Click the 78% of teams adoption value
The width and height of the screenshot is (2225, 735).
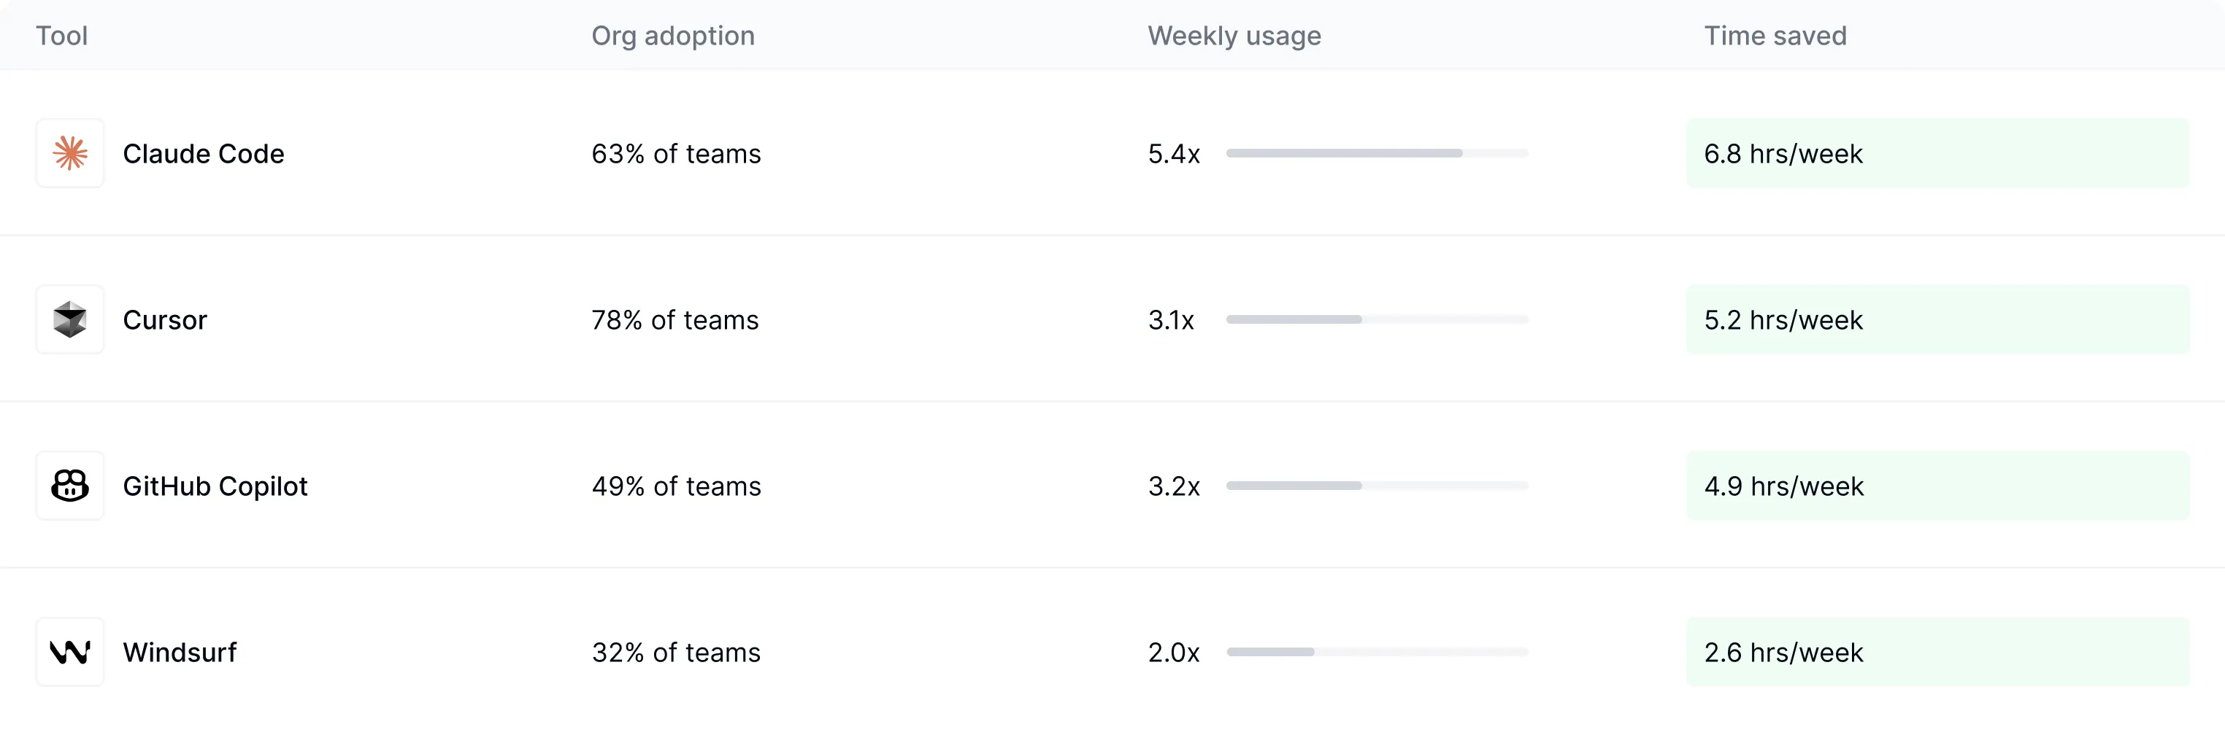pyautogui.click(x=675, y=320)
